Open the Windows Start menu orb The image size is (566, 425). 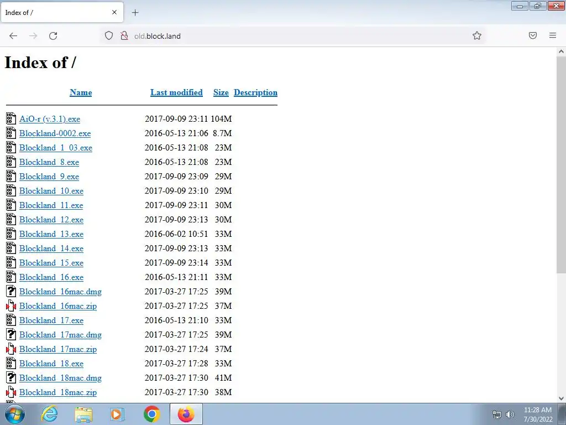15,414
